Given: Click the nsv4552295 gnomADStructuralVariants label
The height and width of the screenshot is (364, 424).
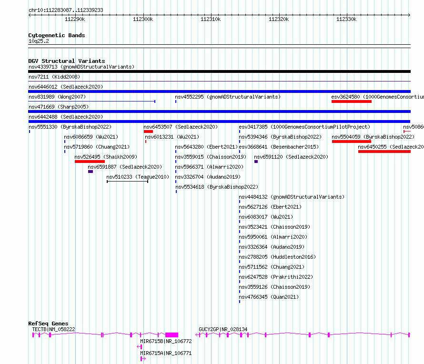Looking at the screenshot, I should tap(228, 97).
